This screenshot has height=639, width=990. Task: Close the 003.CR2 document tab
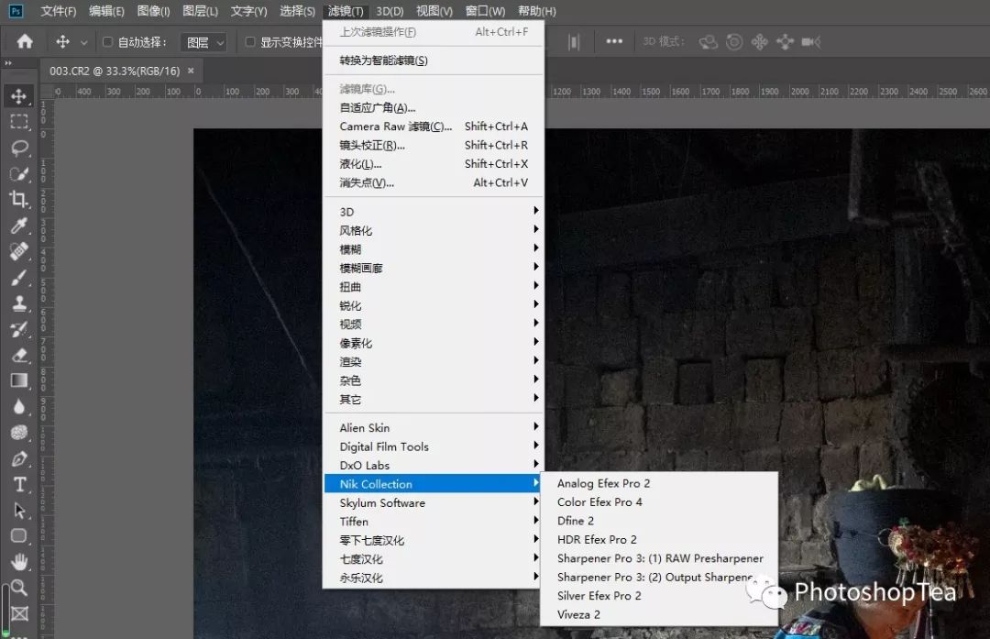(x=191, y=71)
